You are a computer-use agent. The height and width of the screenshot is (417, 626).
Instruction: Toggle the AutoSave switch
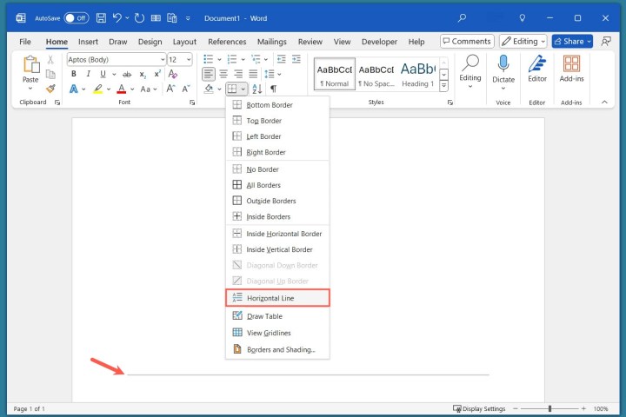pos(76,17)
